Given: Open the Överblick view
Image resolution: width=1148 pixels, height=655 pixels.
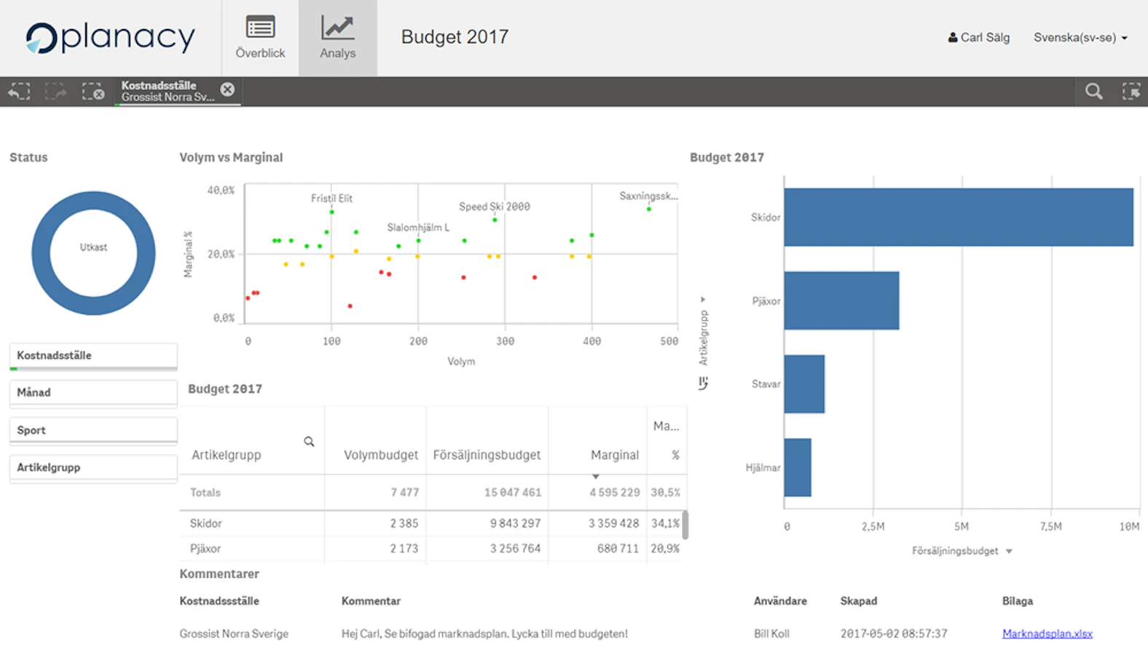Looking at the screenshot, I should click(x=260, y=38).
